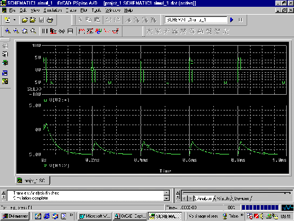Open the Help menu

click(129, 10)
